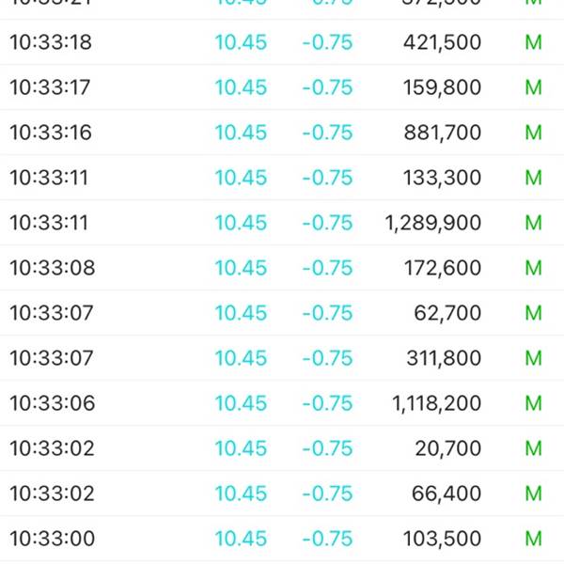Tap the 133,300 volume value
564x564 pixels.
(442, 178)
